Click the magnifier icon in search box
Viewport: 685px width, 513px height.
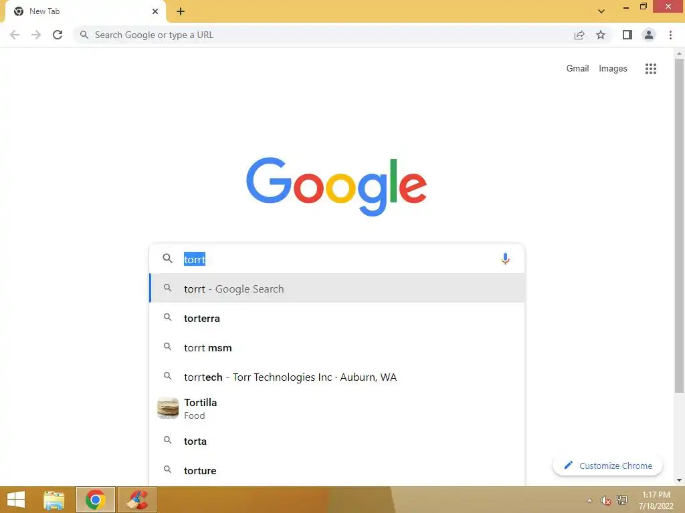click(x=167, y=259)
